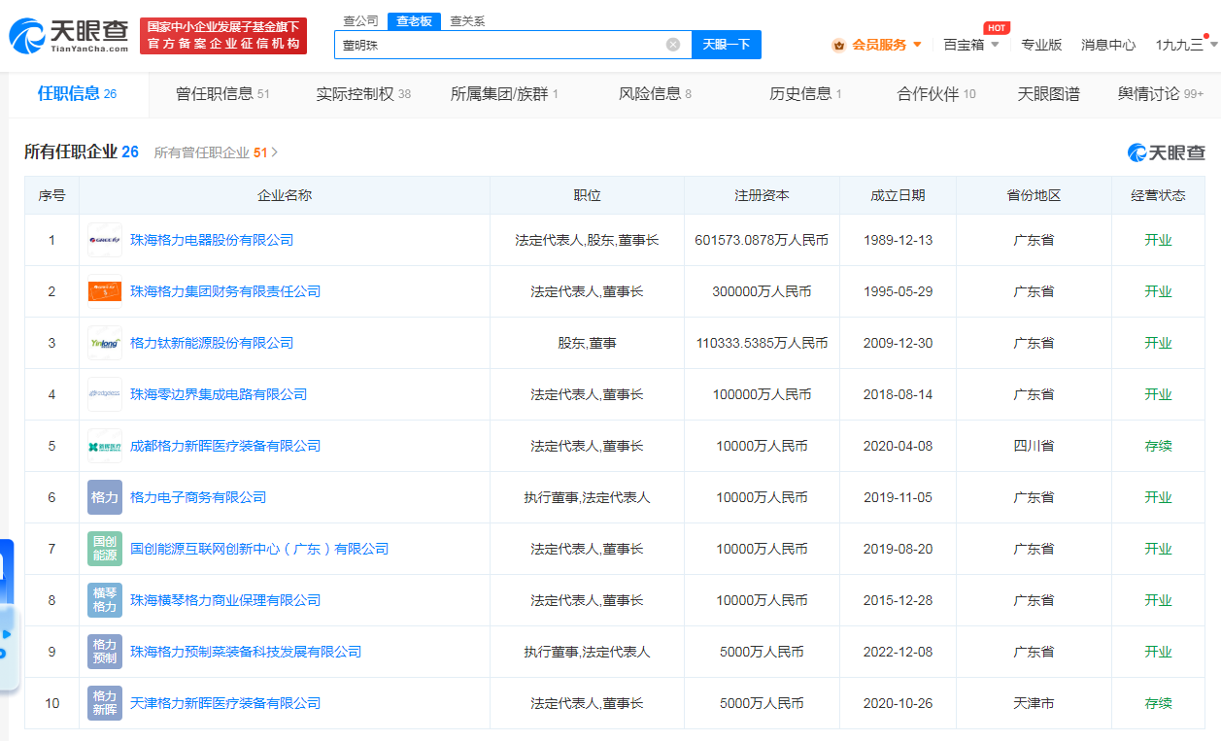The image size is (1221, 741).
Task: Select the 风险信息 tab
Action: click(655, 94)
